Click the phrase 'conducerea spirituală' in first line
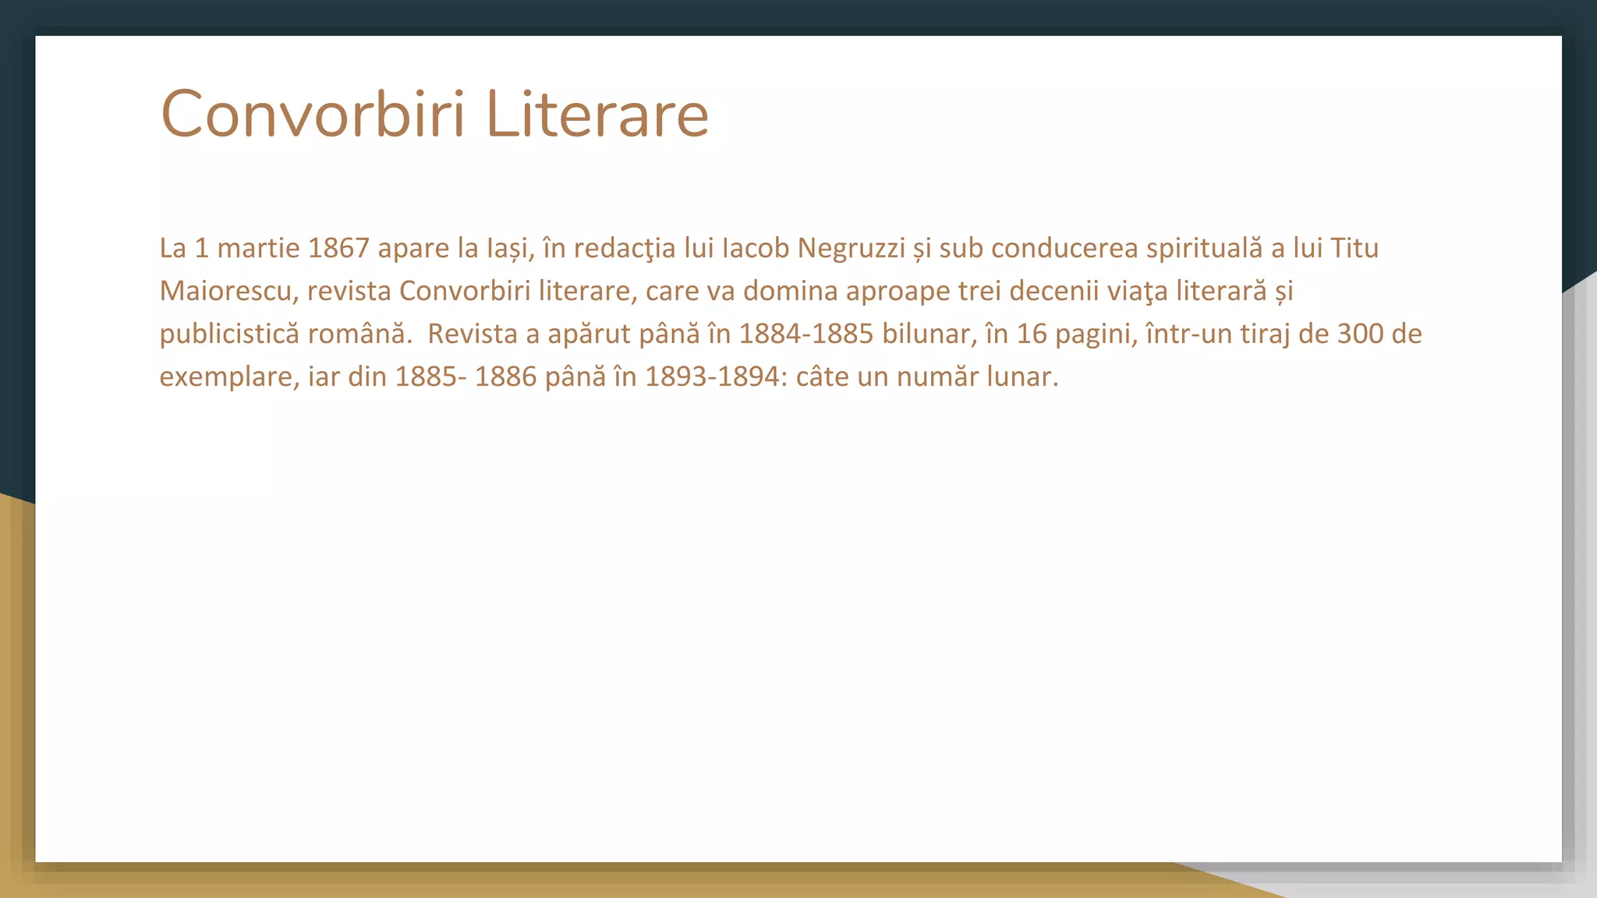The width and height of the screenshot is (1597, 898). coord(1126,248)
